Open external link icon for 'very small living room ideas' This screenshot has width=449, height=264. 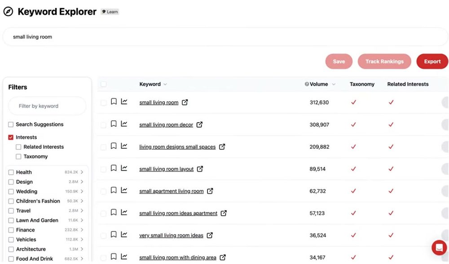(210, 235)
